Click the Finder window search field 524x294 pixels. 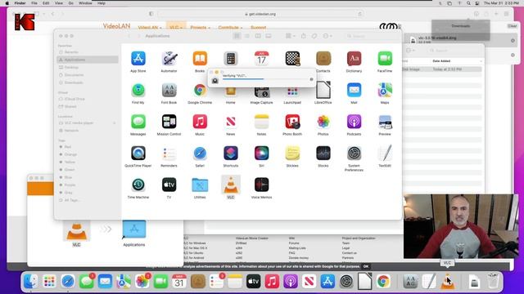pos(371,36)
